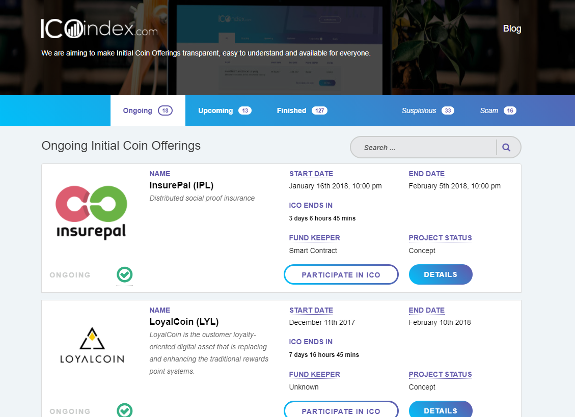Click InsurePal's End Date label

coord(426,174)
